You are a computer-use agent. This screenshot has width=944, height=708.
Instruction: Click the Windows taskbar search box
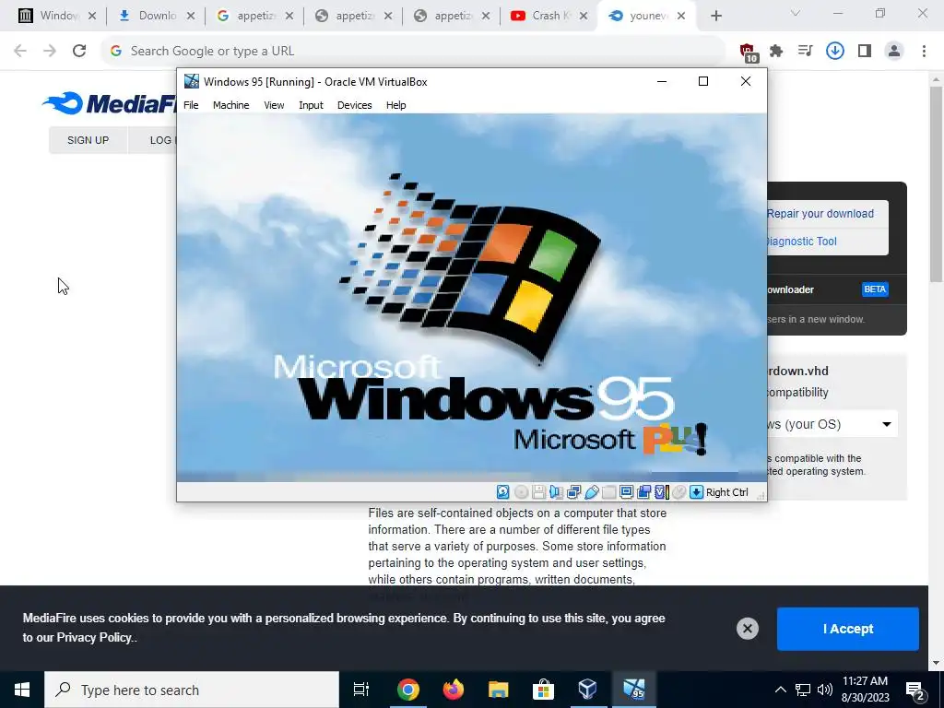click(192, 690)
